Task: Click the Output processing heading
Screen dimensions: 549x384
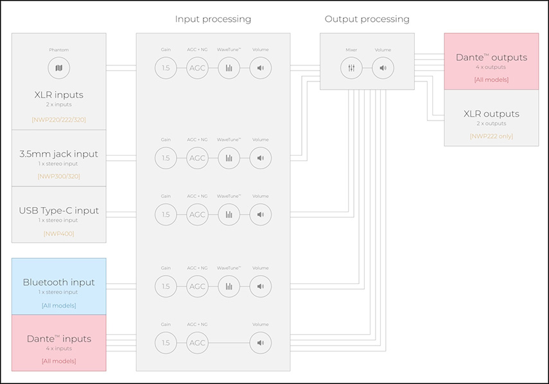Action: [x=367, y=19]
